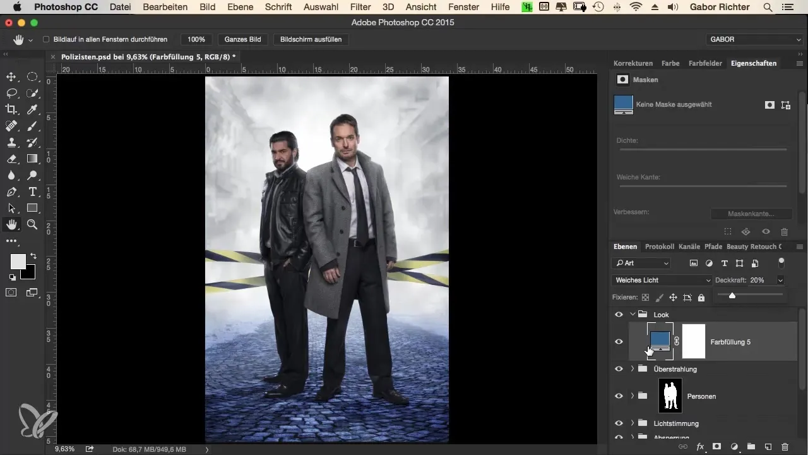Select the Move tool
The height and width of the screenshot is (455, 808).
coord(11,77)
